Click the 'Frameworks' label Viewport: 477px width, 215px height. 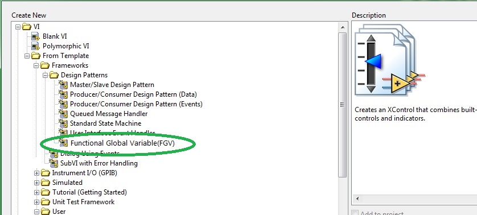[70, 65]
